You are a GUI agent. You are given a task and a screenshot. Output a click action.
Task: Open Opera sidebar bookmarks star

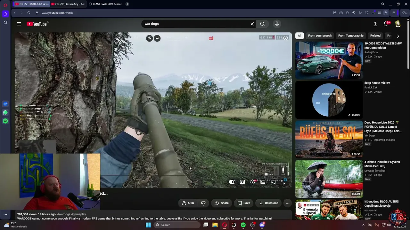pyautogui.click(x=5, y=22)
